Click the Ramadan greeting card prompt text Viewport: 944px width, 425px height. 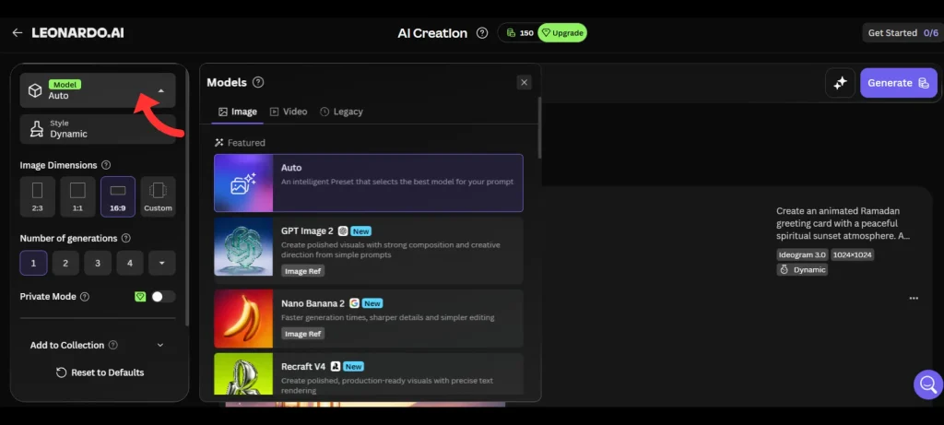[x=843, y=223]
